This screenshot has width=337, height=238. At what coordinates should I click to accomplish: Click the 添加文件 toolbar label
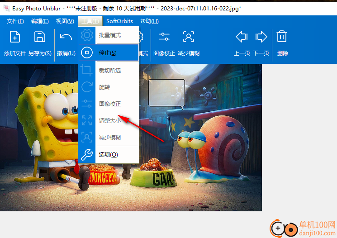15,53
